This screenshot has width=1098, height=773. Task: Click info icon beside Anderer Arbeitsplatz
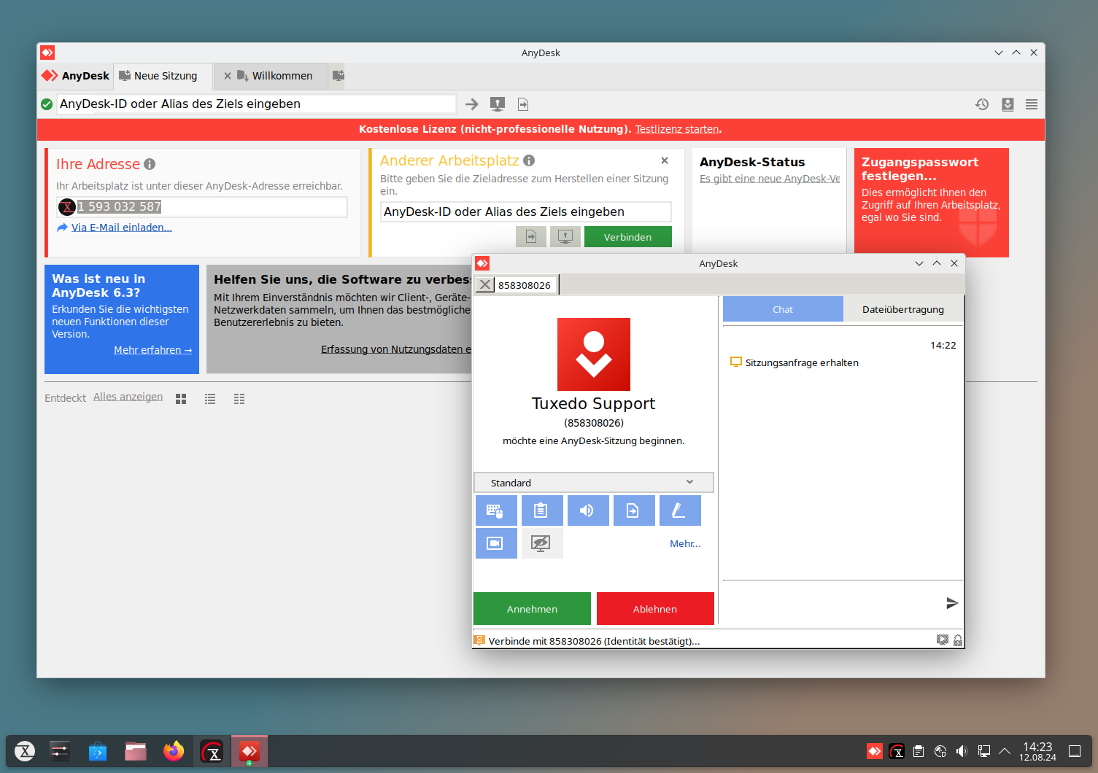tap(529, 160)
